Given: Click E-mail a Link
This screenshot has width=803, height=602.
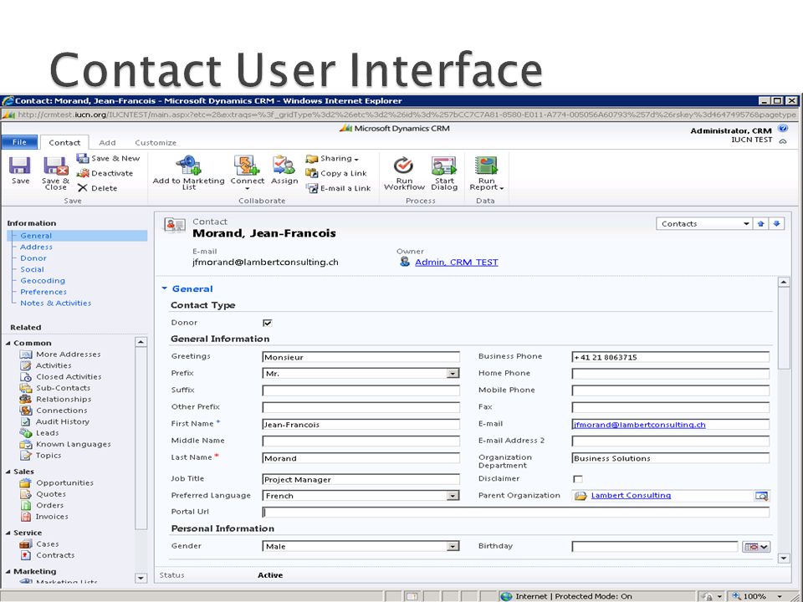Looking at the screenshot, I should click(x=338, y=188).
